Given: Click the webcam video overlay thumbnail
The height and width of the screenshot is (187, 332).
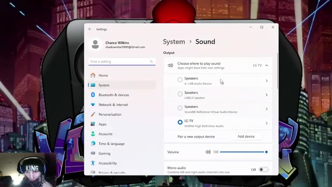Looking at the screenshot, I should [28, 170].
